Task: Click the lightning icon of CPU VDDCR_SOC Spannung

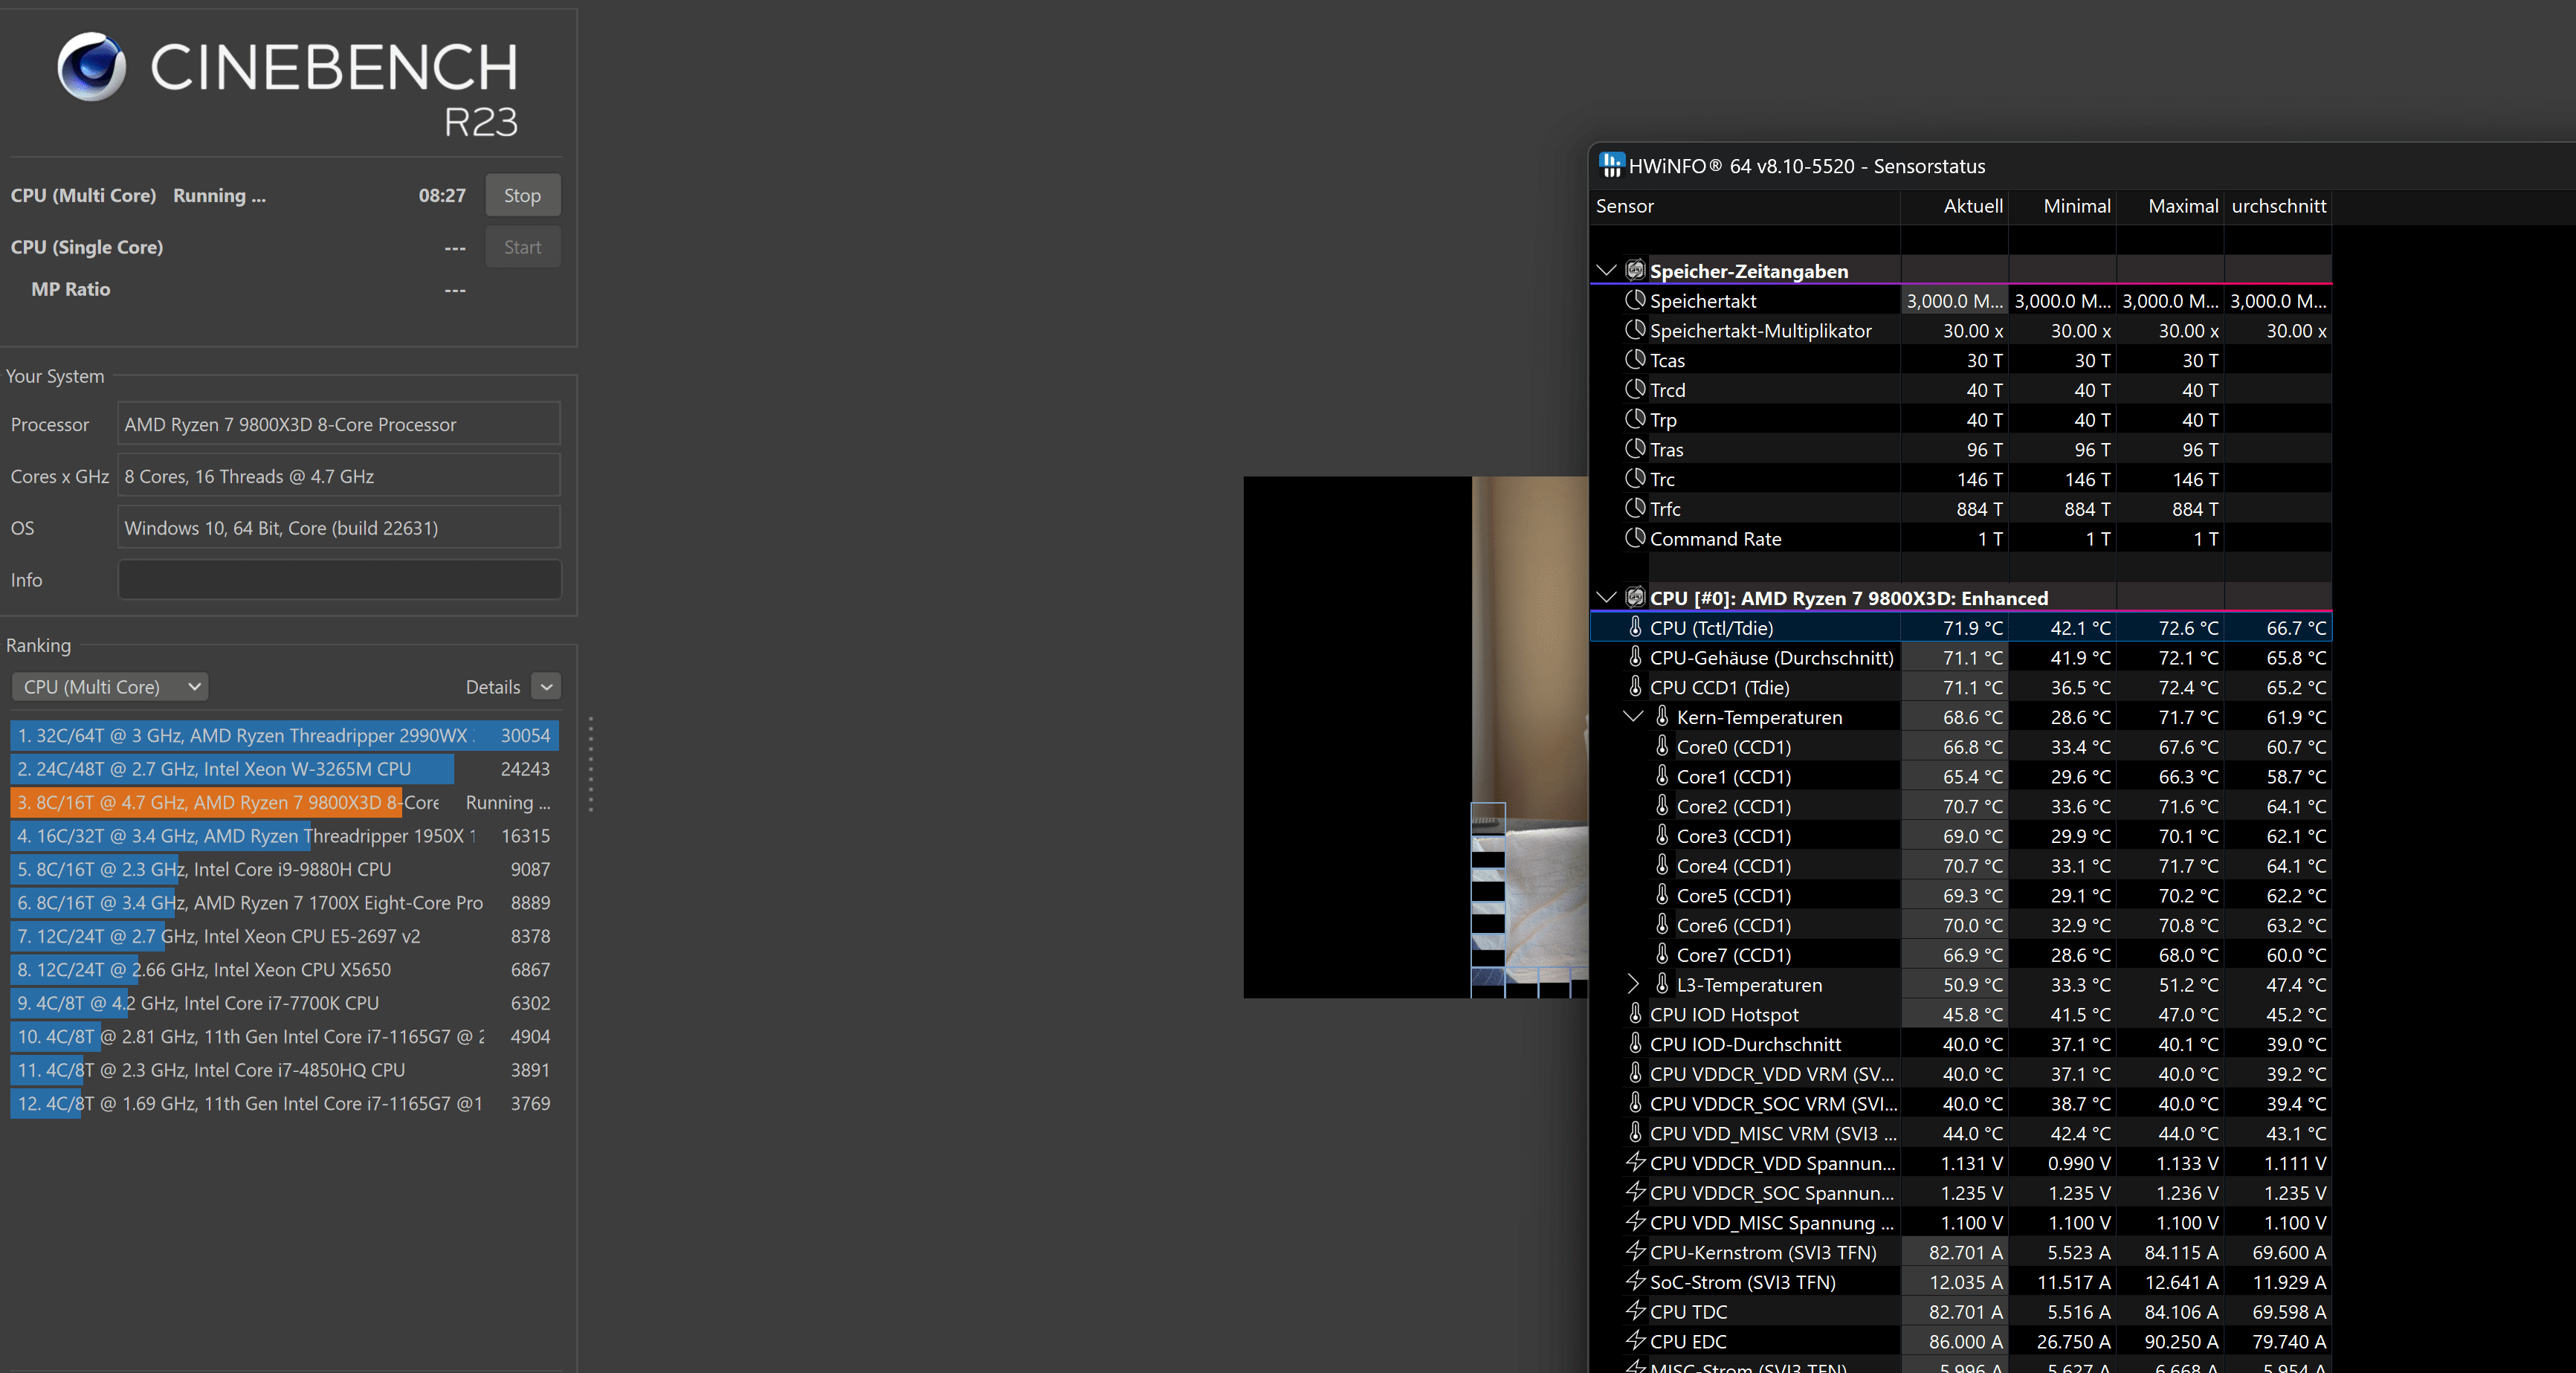Action: click(x=1635, y=1192)
